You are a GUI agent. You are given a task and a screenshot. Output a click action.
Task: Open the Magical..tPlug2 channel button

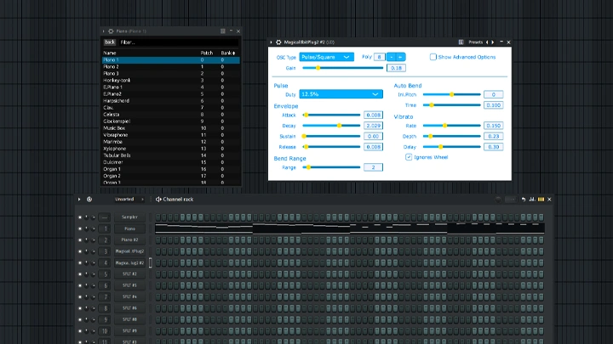[x=129, y=251]
